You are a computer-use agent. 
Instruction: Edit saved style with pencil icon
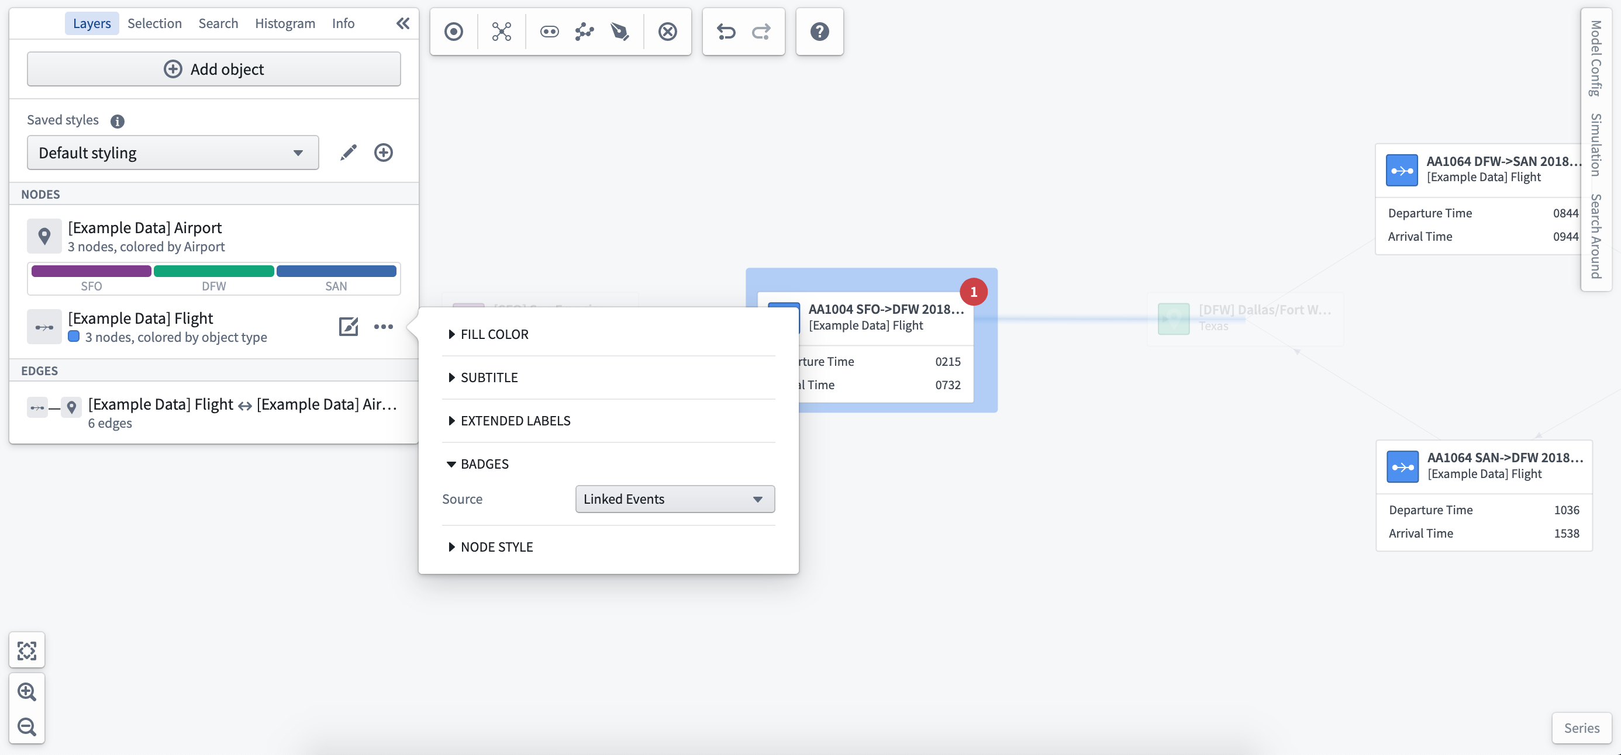pos(349,153)
